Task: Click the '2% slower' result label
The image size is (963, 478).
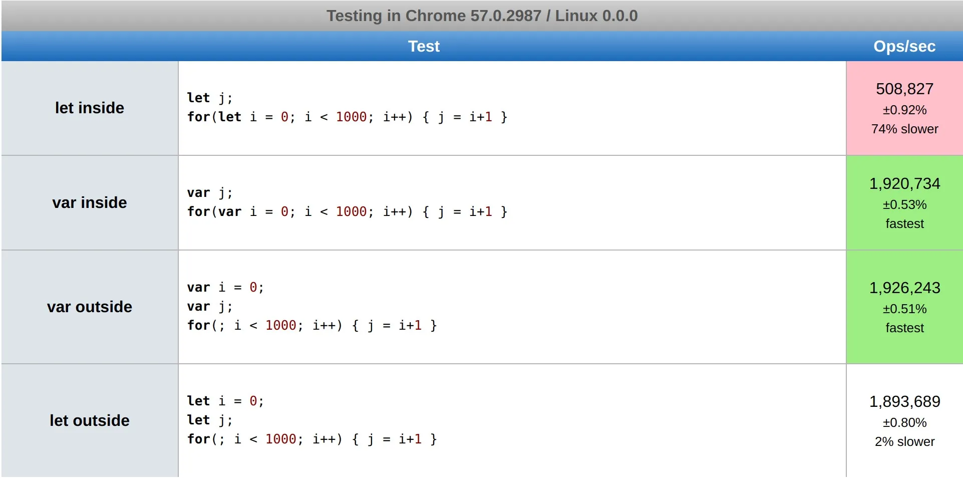Action: (904, 441)
